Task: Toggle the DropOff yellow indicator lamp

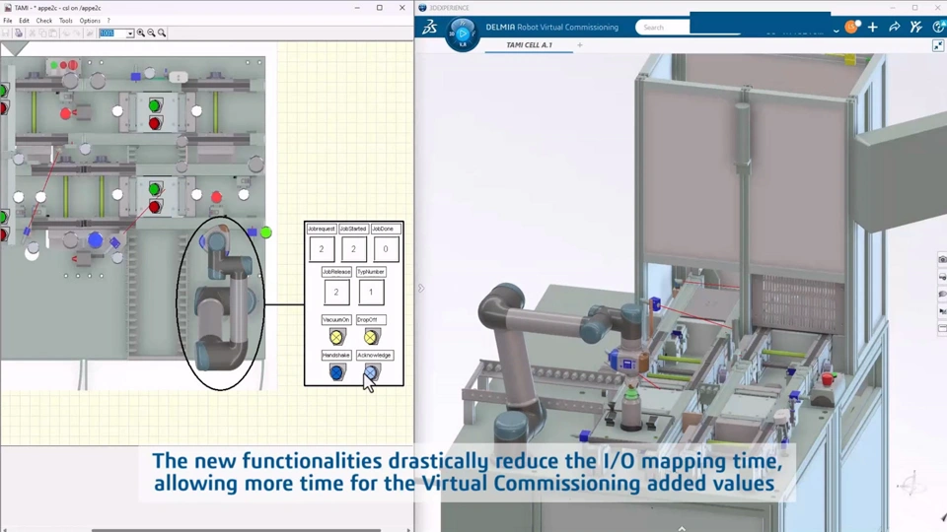Action: 372,337
